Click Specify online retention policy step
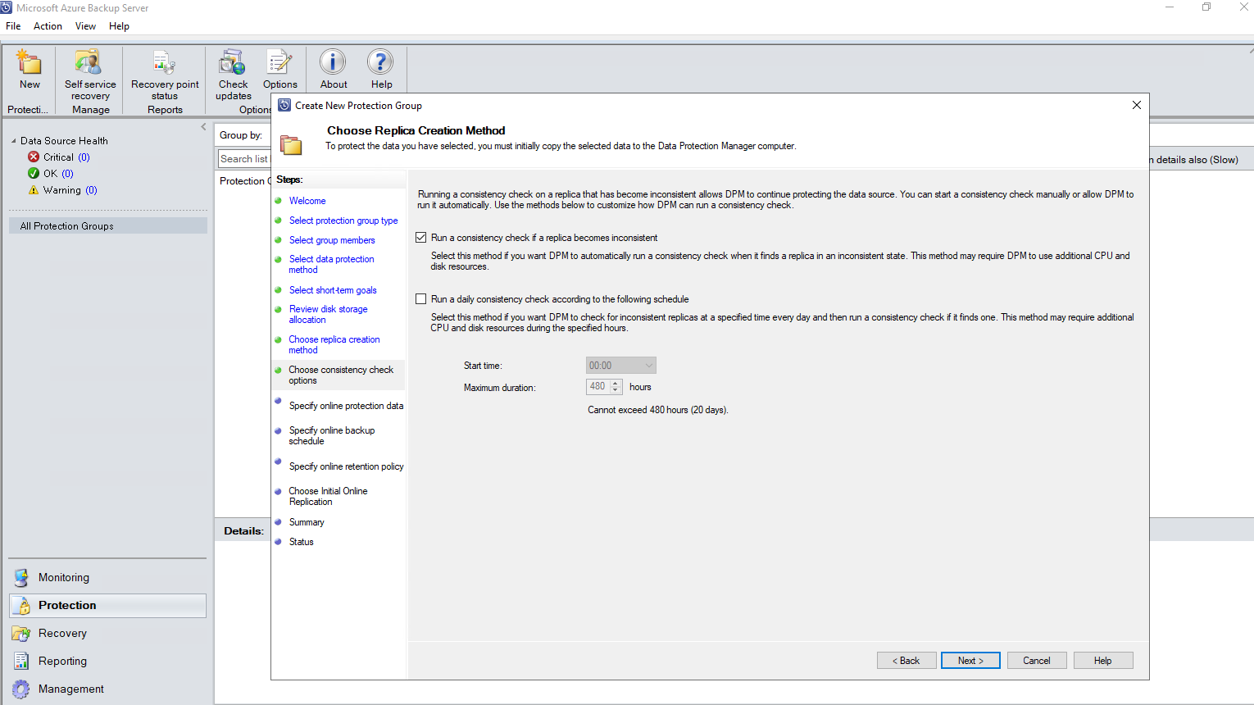 coord(346,466)
